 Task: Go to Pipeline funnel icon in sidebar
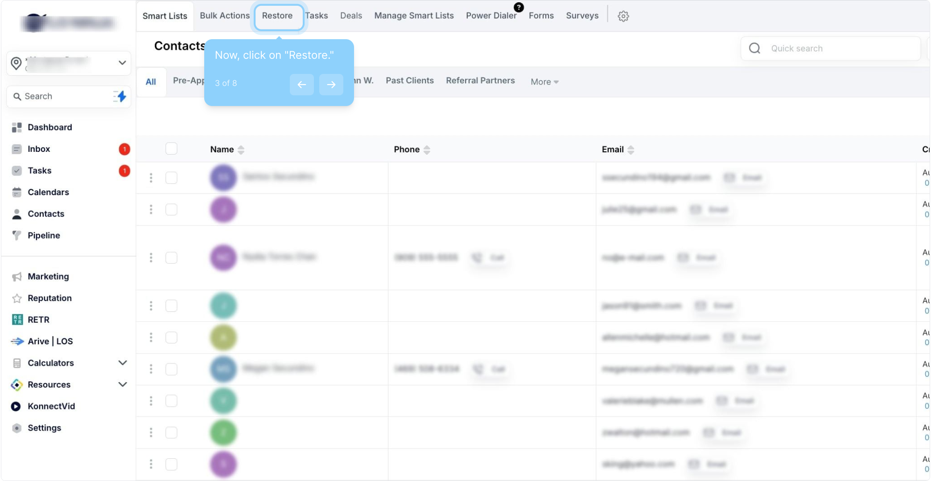point(17,235)
